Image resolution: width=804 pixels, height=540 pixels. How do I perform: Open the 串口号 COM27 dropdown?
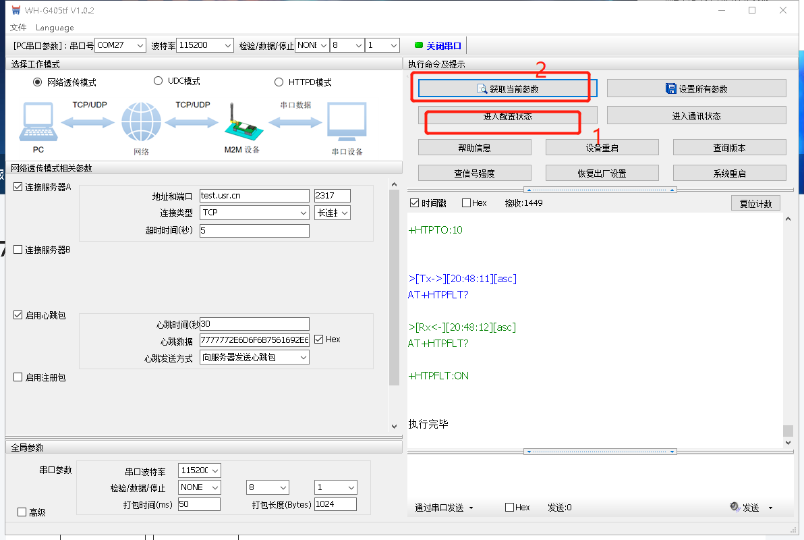pyautogui.click(x=120, y=45)
